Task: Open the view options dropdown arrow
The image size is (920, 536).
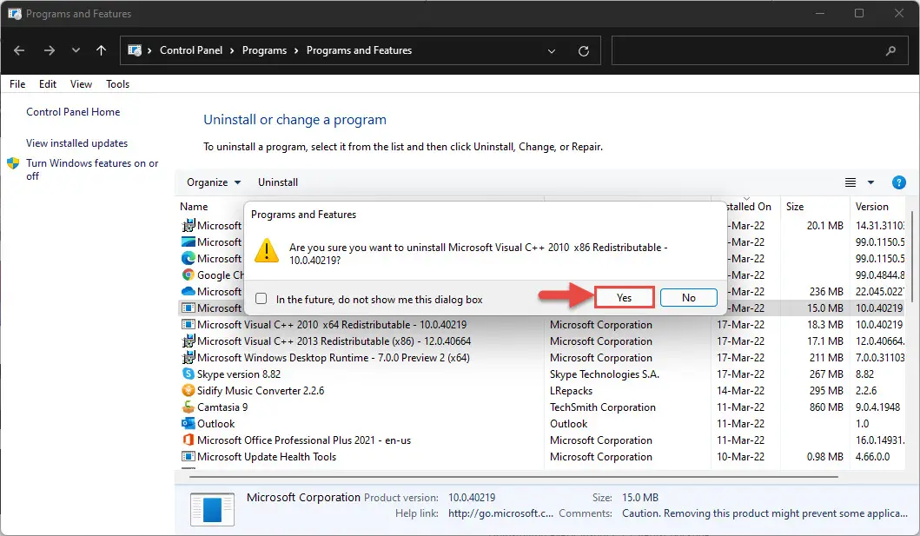Action: coord(870,182)
